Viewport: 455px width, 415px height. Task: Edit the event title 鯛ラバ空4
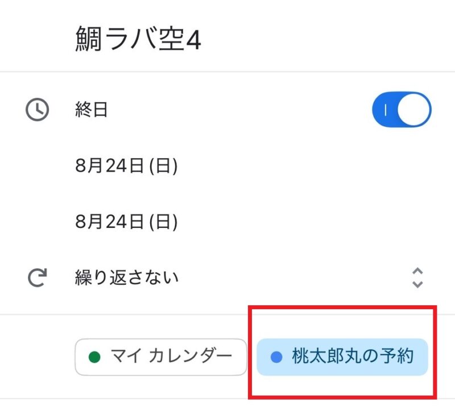point(138,40)
